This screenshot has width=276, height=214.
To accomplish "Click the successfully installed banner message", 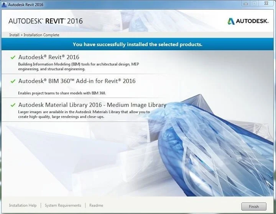I will (x=138, y=44).
